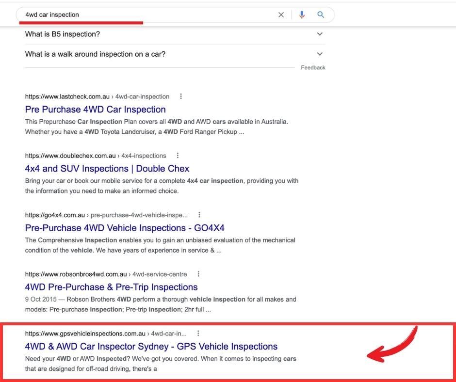Click the https://go4x4.com.au URL breadcrumb
The height and width of the screenshot is (382, 456).
(106, 215)
